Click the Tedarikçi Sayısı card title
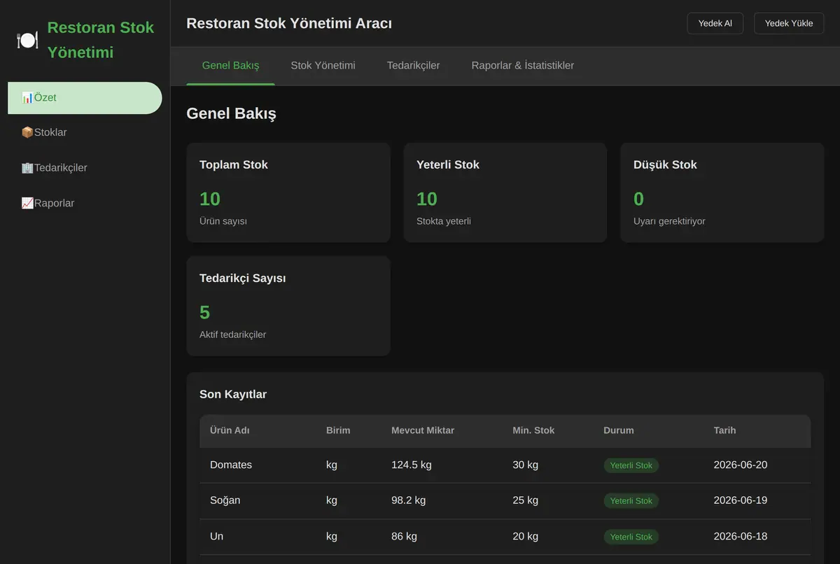The height and width of the screenshot is (564, 840). coord(243,279)
